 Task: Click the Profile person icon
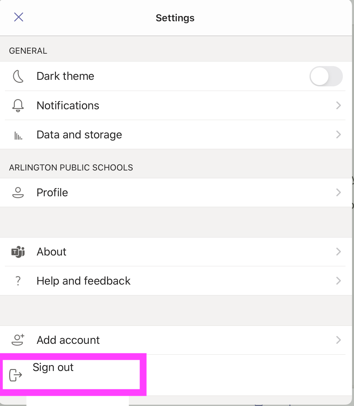[18, 193]
